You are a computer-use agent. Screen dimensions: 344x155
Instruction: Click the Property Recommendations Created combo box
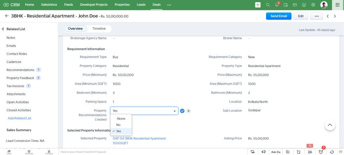(x=144, y=111)
